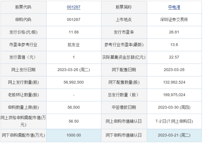Click the total issue quantity 189,975,024
Image resolution: width=203 pixels, height=143 pixels.
[174, 95]
